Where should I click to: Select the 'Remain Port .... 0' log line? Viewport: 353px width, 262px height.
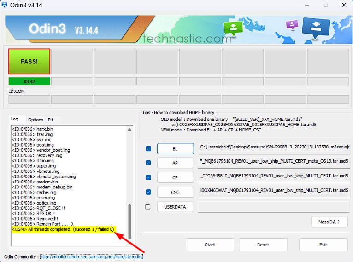(x=42, y=224)
